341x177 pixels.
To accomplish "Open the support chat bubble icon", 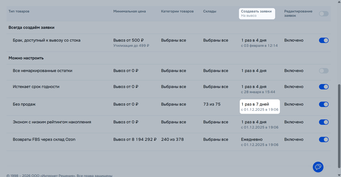I will pos(318,167).
